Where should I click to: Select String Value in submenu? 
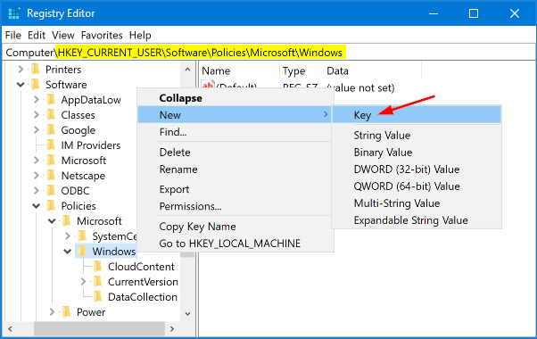tap(417, 136)
